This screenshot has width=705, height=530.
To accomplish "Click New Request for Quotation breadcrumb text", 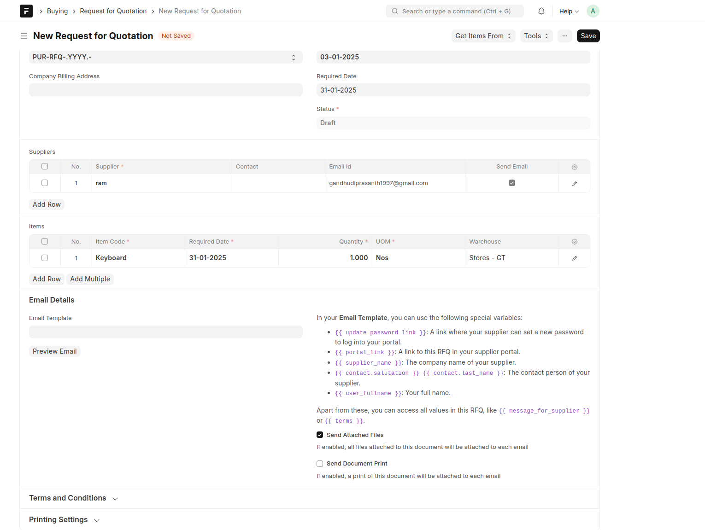I will (200, 11).
